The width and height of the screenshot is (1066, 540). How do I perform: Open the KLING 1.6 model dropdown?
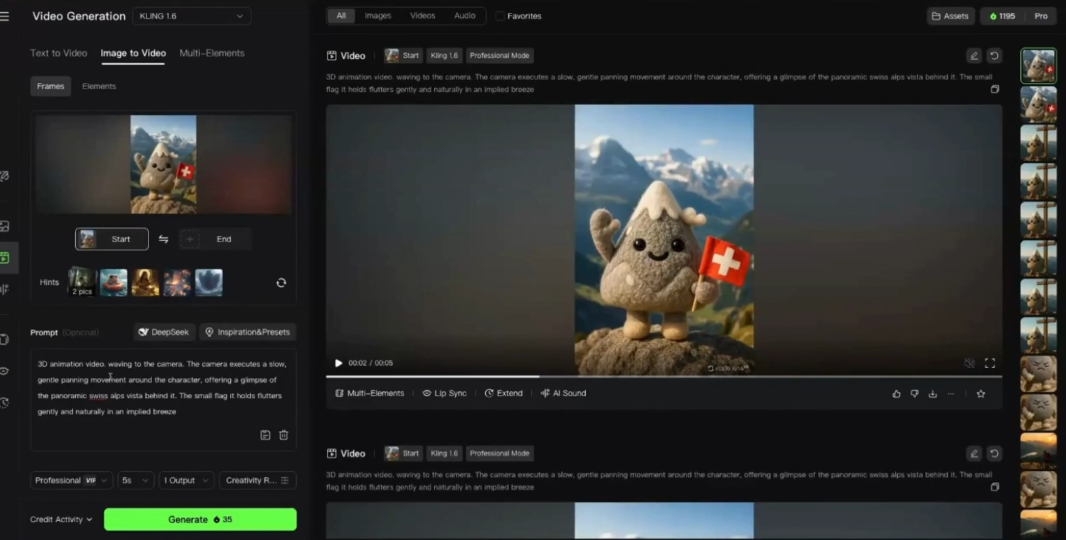[192, 16]
